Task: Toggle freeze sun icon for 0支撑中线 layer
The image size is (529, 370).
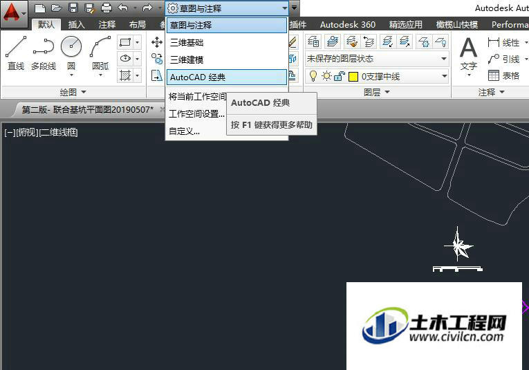Action: click(x=326, y=76)
